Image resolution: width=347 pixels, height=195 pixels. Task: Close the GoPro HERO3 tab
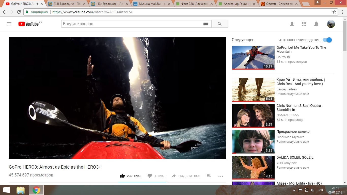[x=42, y=4]
